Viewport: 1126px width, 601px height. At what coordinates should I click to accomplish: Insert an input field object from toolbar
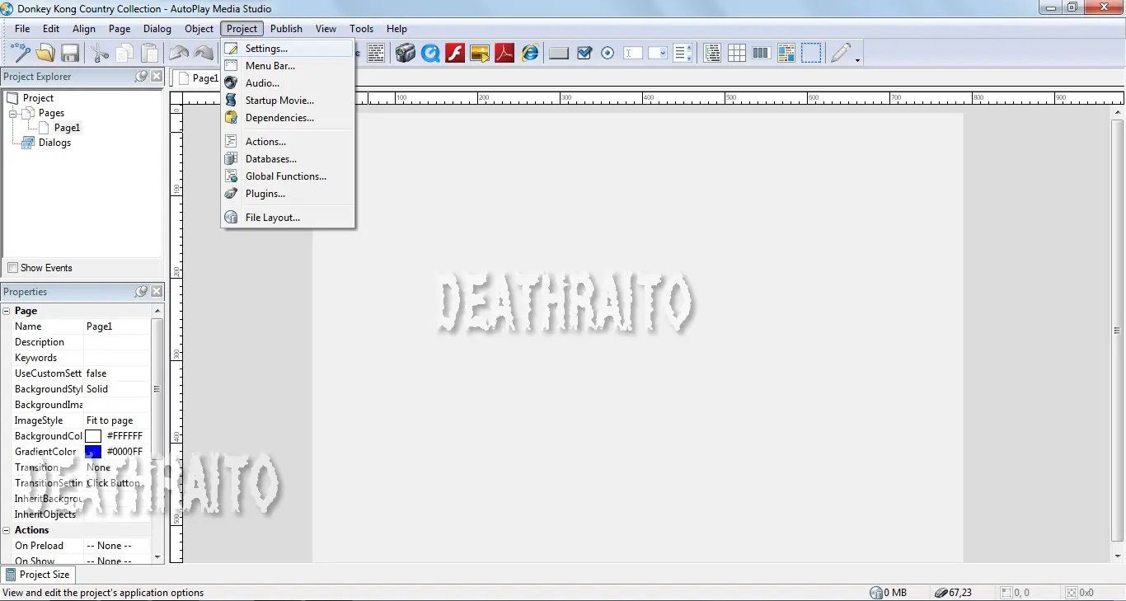pyautogui.click(x=633, y=54)
